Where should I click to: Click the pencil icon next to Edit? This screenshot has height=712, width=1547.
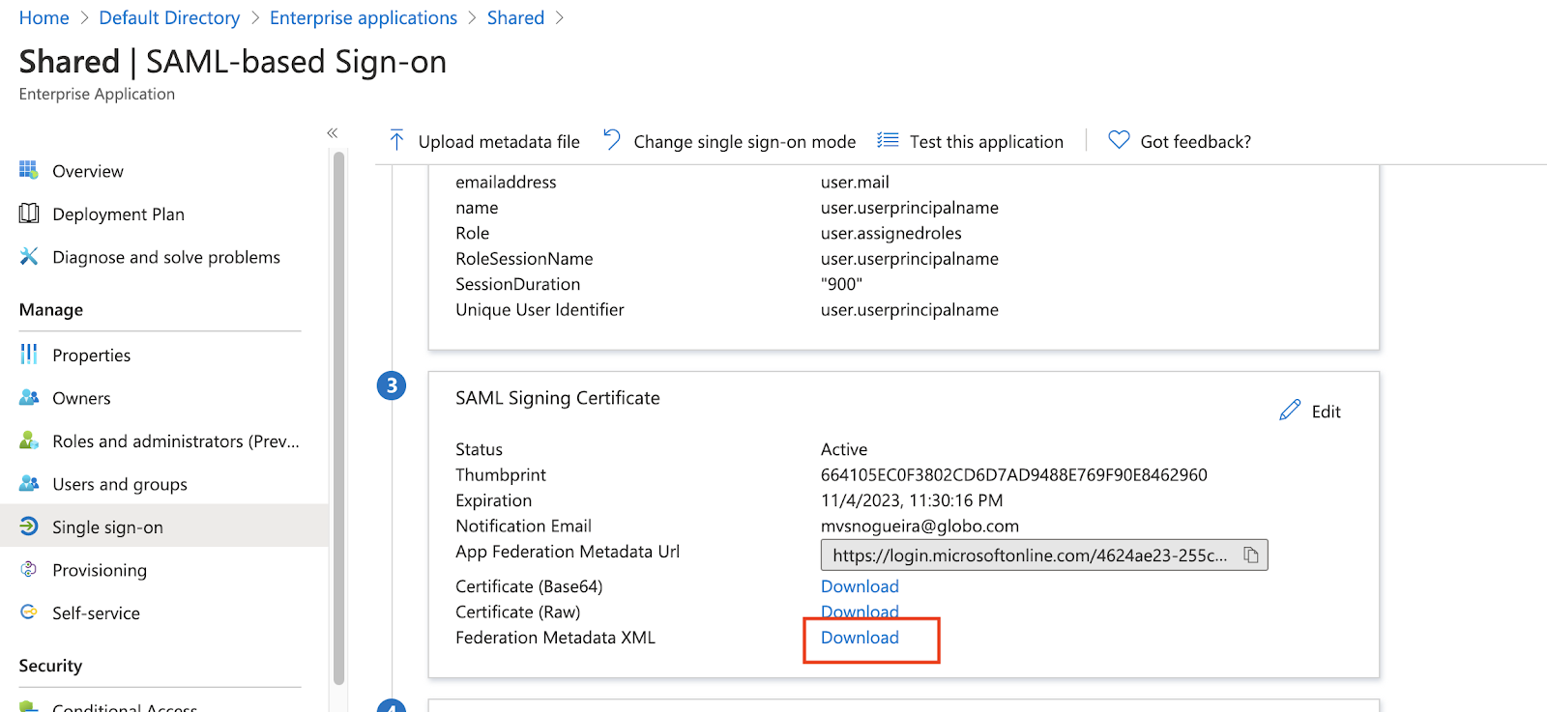click(1290, 411)
